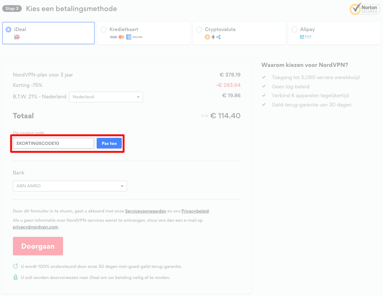Select the iDeal radio button
The image size is (383, 296).
tap(8, 30)
